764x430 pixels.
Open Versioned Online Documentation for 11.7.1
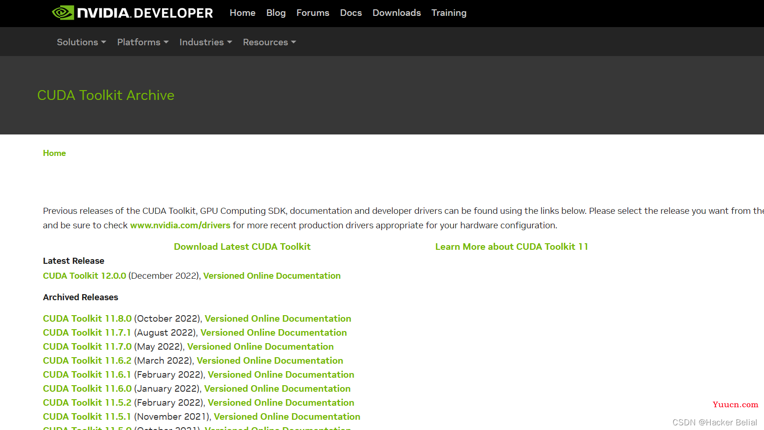tap(273, 332)
